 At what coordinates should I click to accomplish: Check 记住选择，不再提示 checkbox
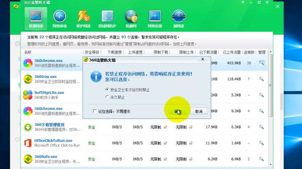coord(94,111)
